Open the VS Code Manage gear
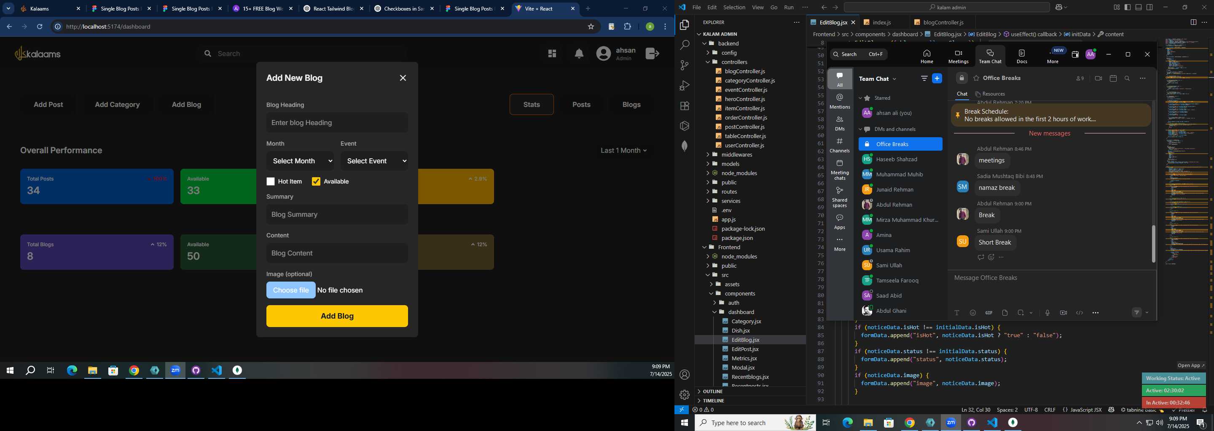Viewport: 1214px width, 431px height. coord(684,395)
